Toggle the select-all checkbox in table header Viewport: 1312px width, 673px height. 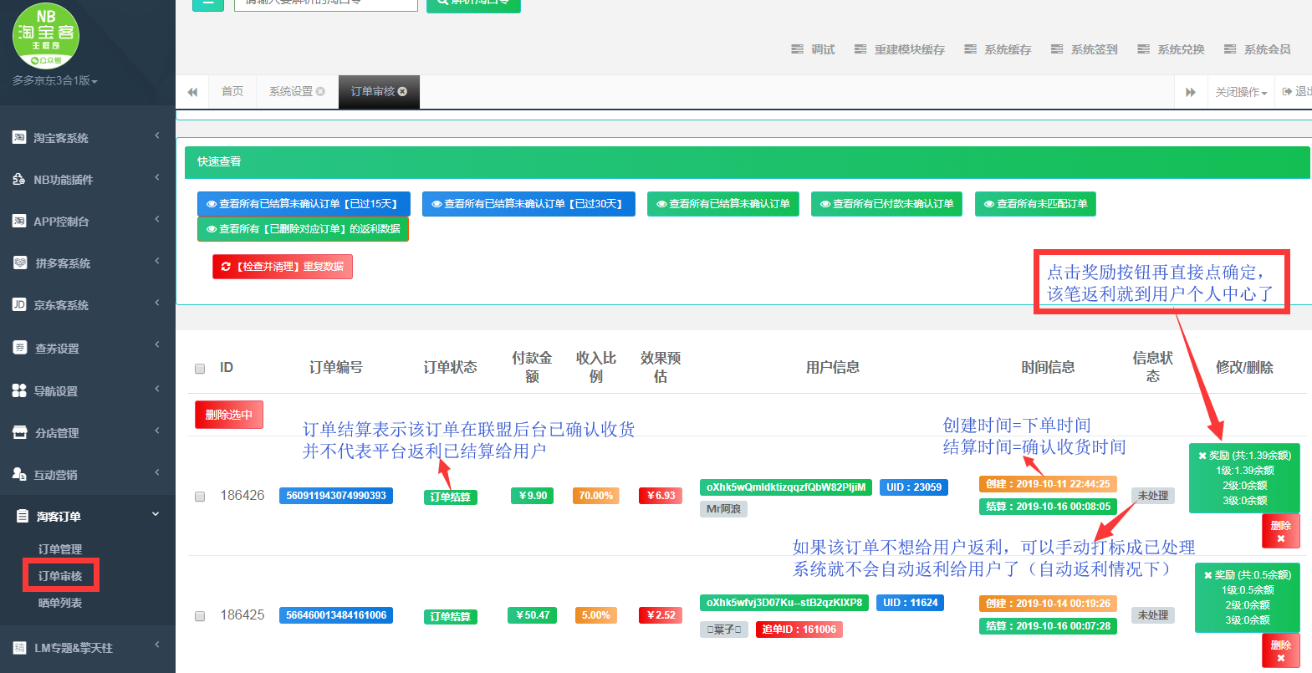pyautogui.click(x=200, y=369)
